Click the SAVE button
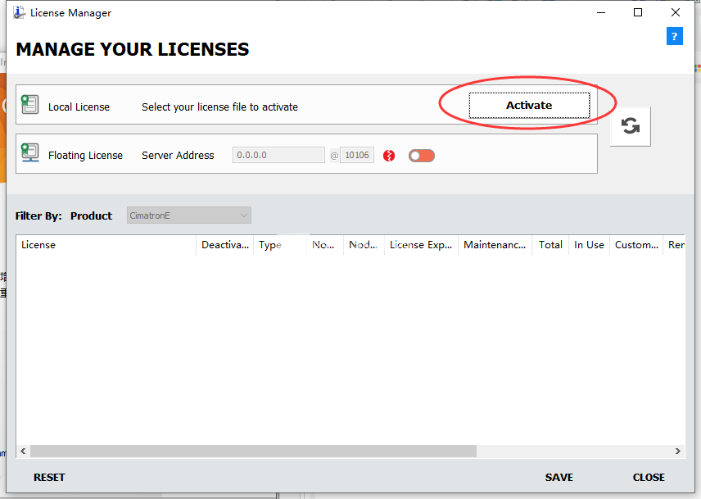 (x=559, y=478)
